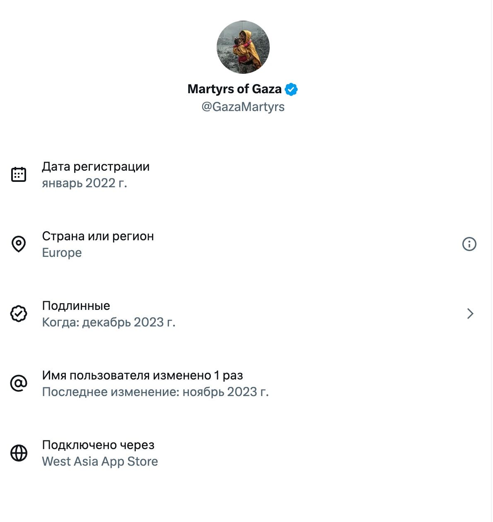The image size is (493, 522).
Task: Click Когда: декабрь 2023 г. text
Action: pyautogui.click(x=109, y=322)
